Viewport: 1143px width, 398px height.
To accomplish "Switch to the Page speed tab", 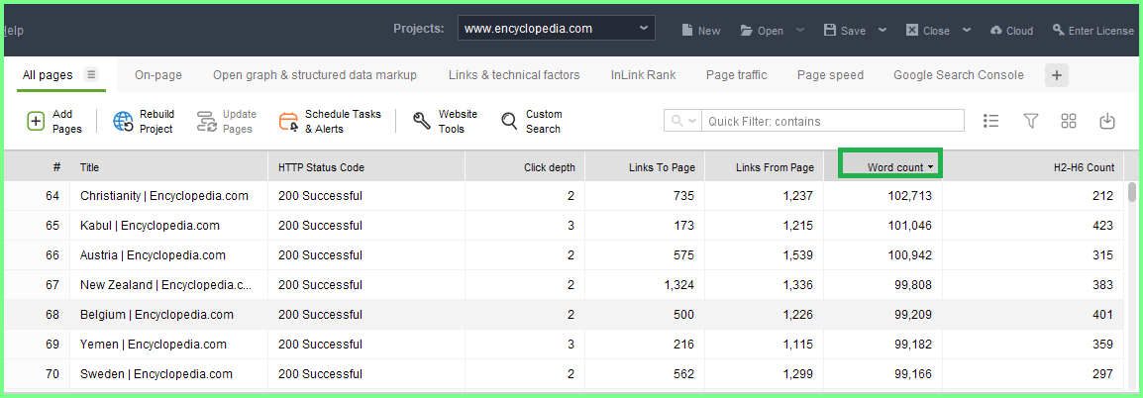I will tap(830, 74).
